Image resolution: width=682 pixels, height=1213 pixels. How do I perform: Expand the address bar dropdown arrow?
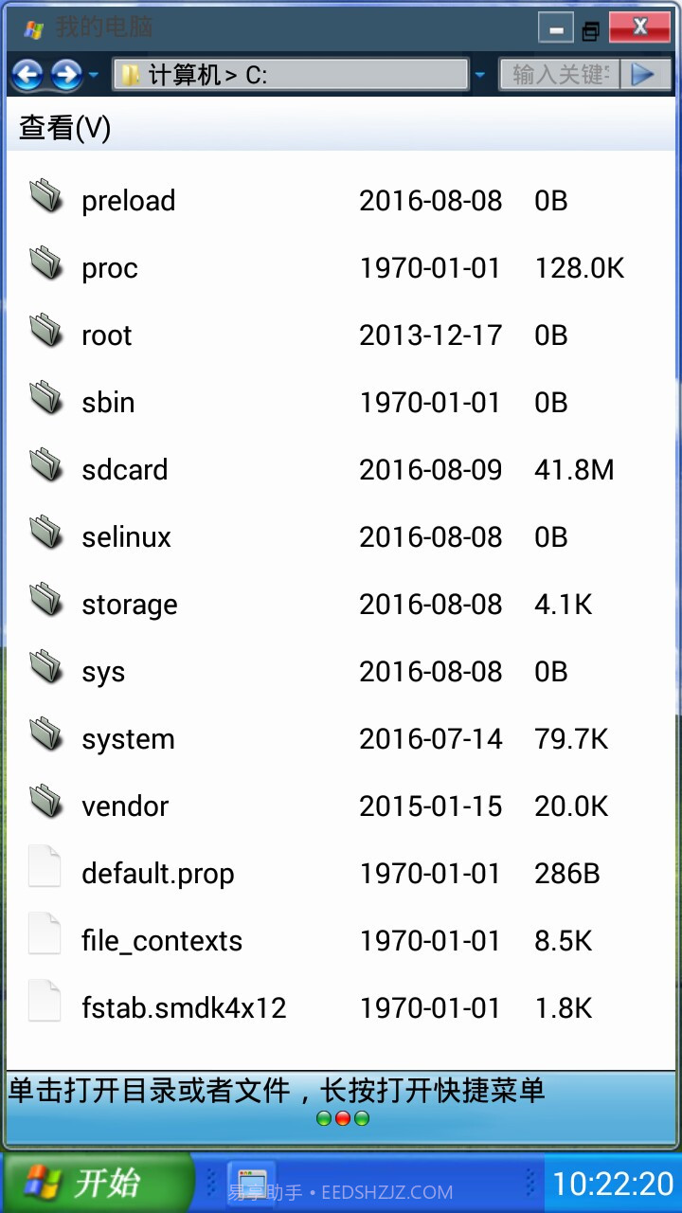click(481, 74)
